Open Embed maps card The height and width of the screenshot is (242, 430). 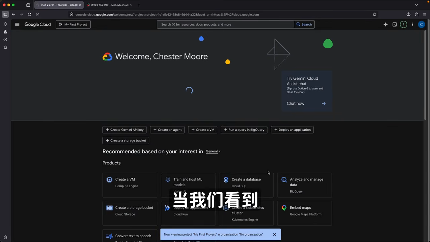(304, 213)
